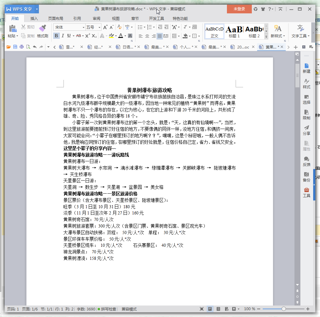Increase font size with A+ icon
The height and width of the screenshot is (317, 320).
pos(105,27)
